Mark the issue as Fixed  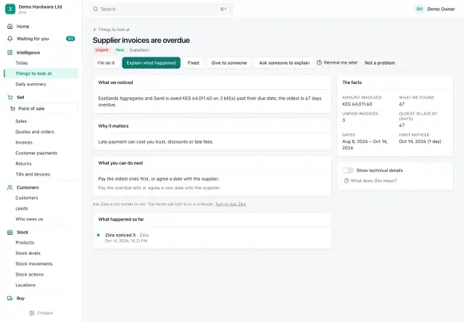point(194,63)
